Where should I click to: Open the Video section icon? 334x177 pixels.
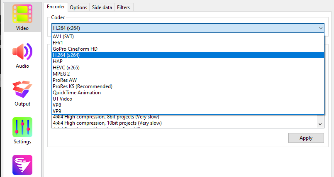pyautogui.click(x=22, y=14)
